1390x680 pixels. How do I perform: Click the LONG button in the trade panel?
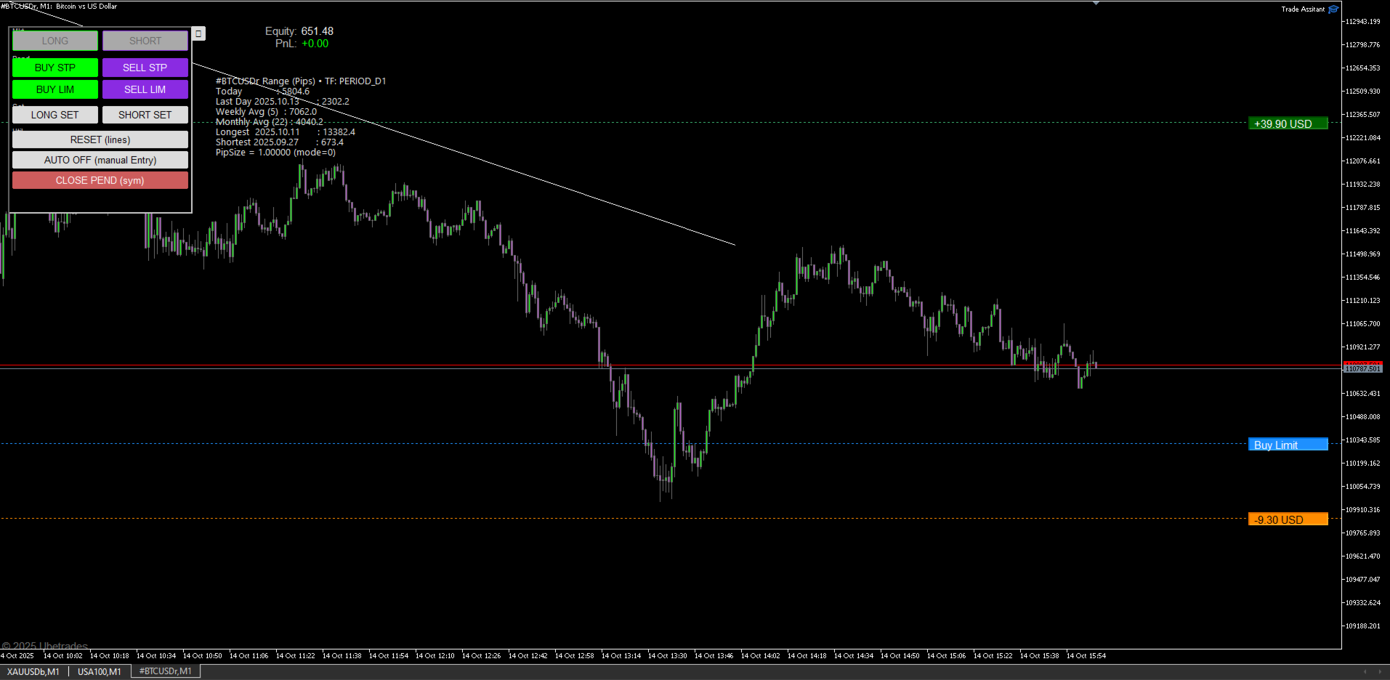(x=55, y=41)
